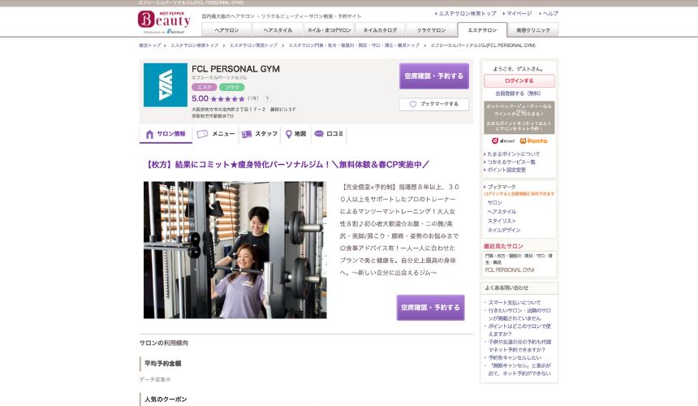Open the ヘアスタイル tab
This screenshot has height=406, width=698.
click(x=278, y=30)
